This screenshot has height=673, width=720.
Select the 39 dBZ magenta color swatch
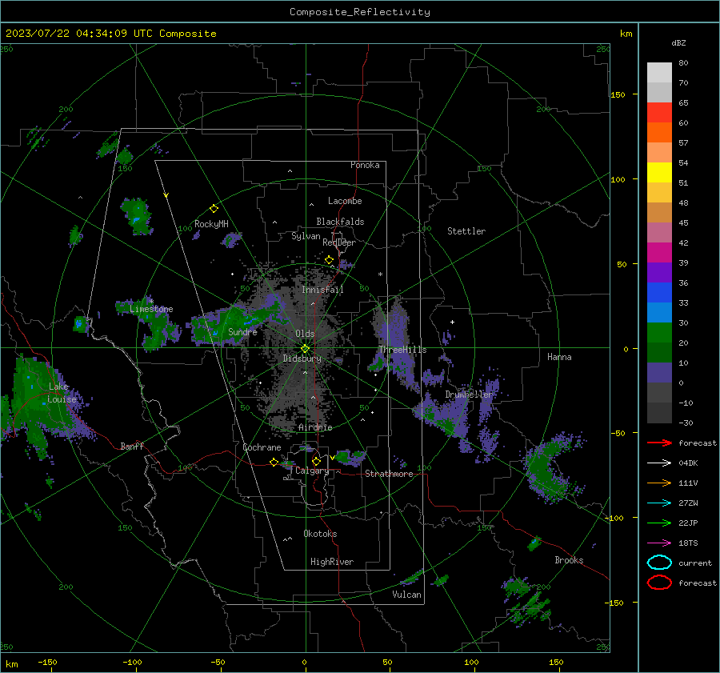[x=659, y=252]
